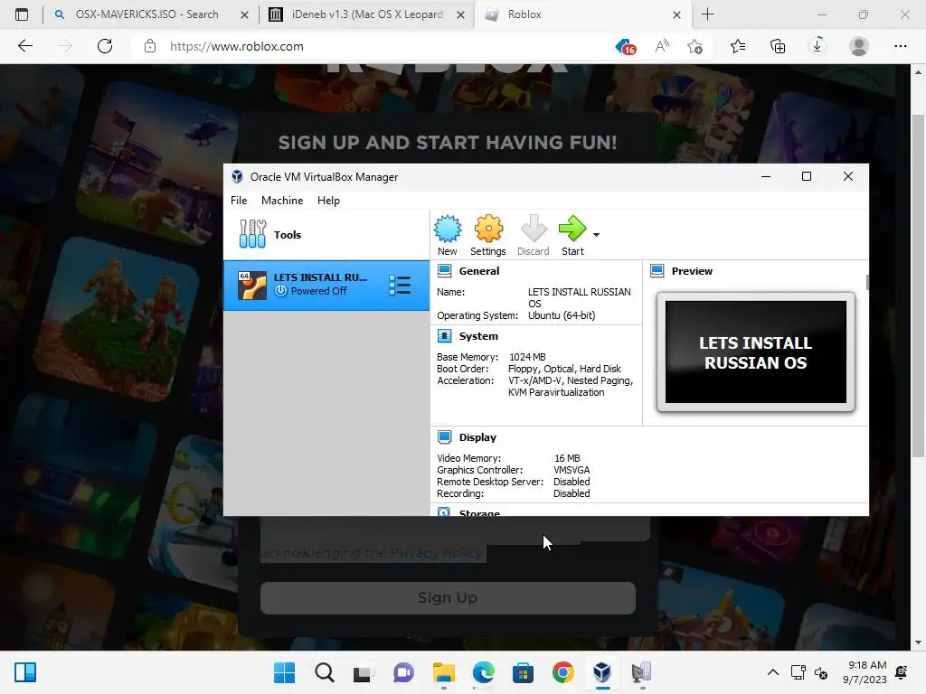926x694 pixels.
Task: Show hidden system tray icons
Action: click(772, 672)
